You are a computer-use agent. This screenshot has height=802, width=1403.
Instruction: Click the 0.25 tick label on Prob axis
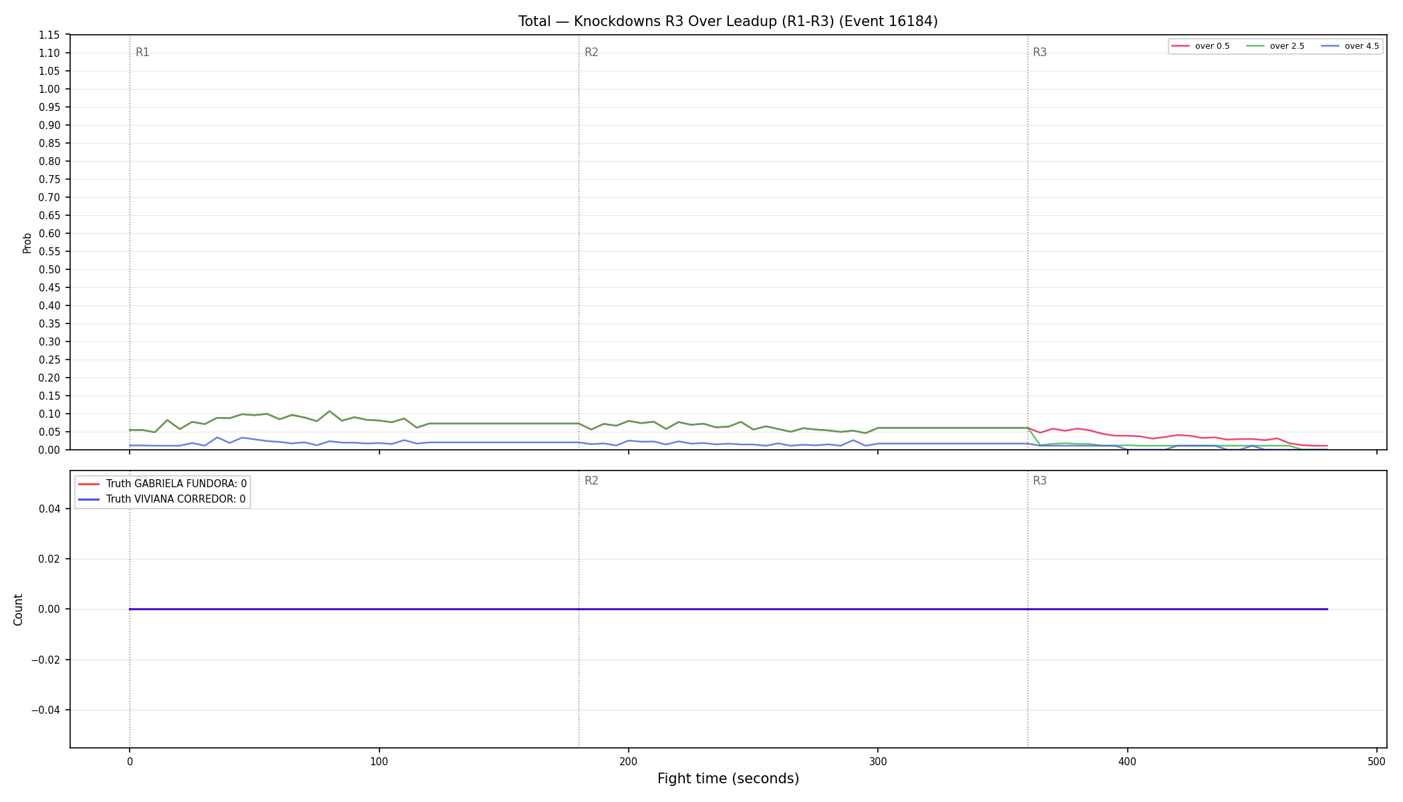point(51,360)
